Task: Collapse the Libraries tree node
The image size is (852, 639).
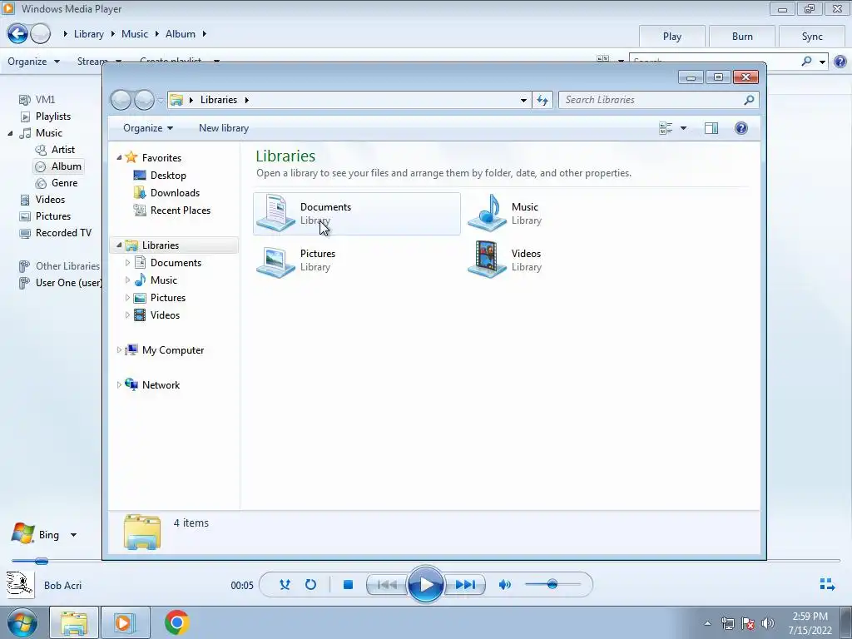Action: pyautogui.click(x=119, y=245)
